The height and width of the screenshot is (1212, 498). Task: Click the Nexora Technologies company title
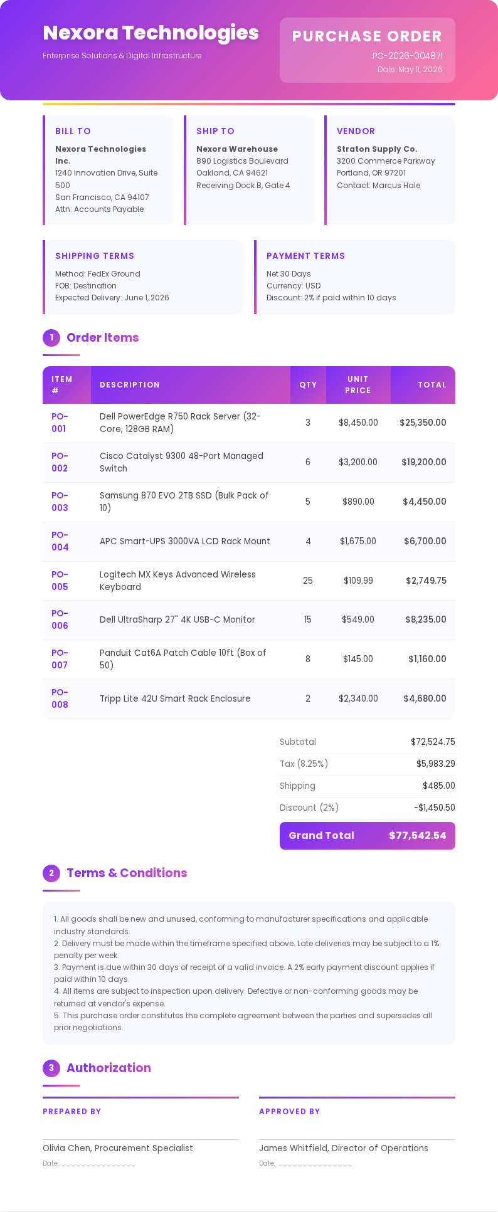pyautogui.click(x=151, y=33)
